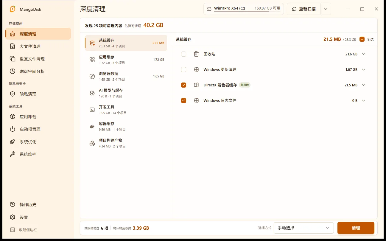Click the 重复文件清理 copy icon

point(13,59)
